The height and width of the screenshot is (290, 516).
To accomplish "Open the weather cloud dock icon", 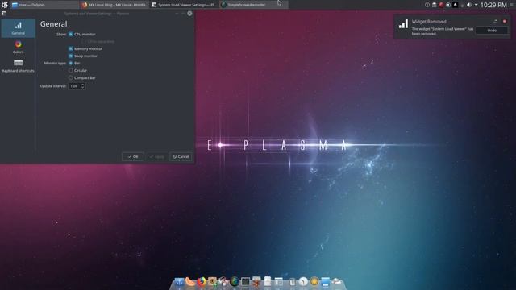I will (336, 281).
